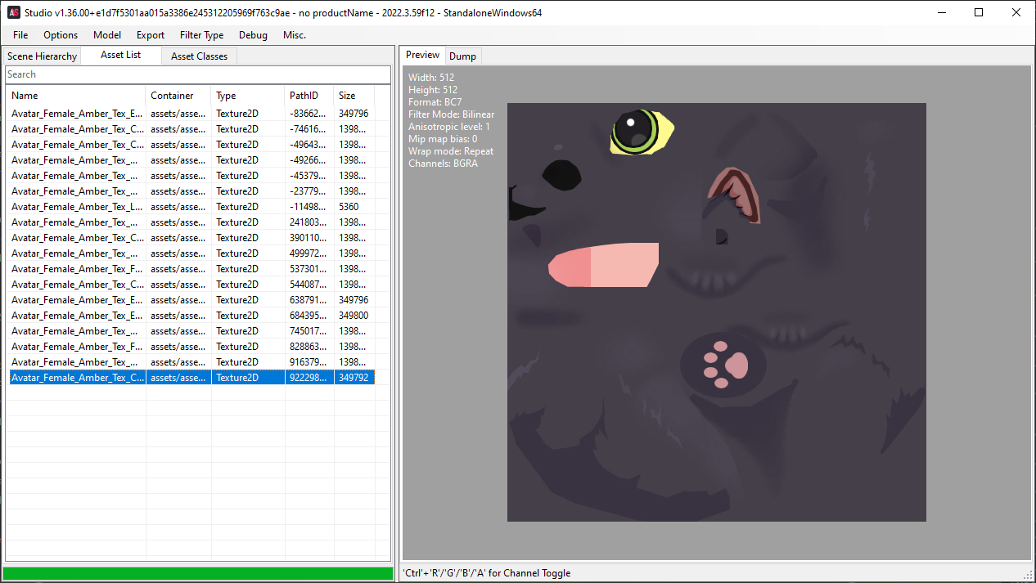
Task: Click the Search input field
Action: pyautogui.click(x=197, y=74)
